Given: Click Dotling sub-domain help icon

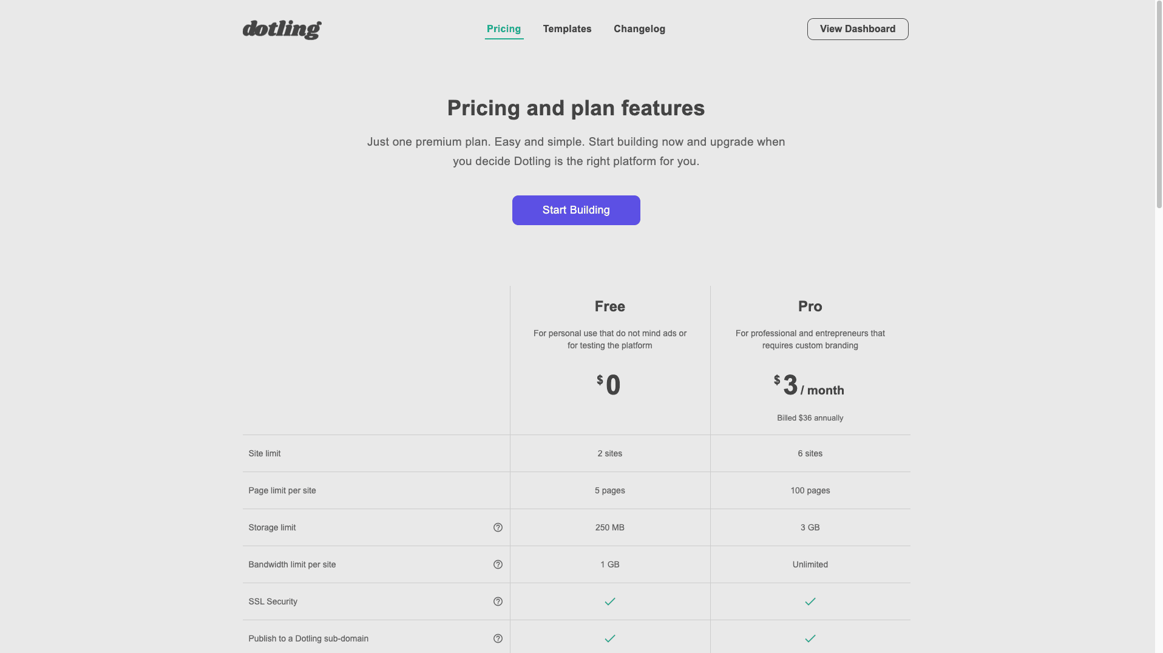Looking at the screenshot, I should [498, 638].
